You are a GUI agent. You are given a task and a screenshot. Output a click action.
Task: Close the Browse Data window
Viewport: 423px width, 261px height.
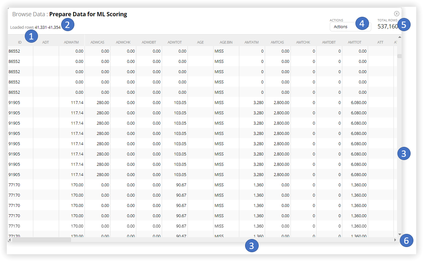(397, 13)
